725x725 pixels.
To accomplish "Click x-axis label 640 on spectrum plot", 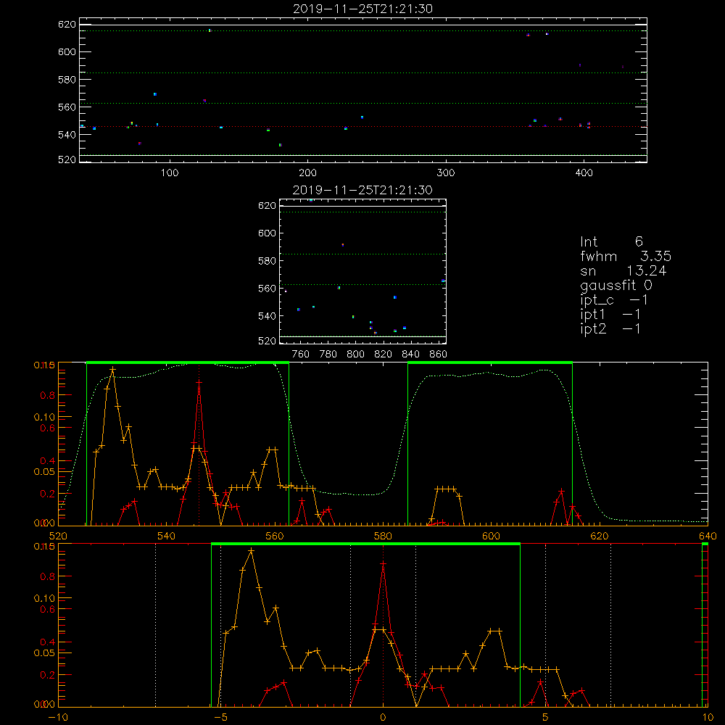I will (708, 536).
